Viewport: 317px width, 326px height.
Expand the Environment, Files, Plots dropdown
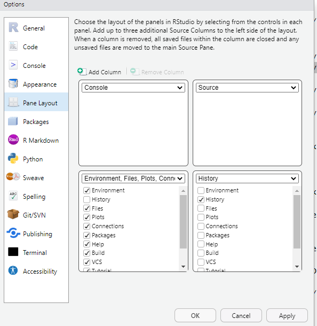pos(133,178)
